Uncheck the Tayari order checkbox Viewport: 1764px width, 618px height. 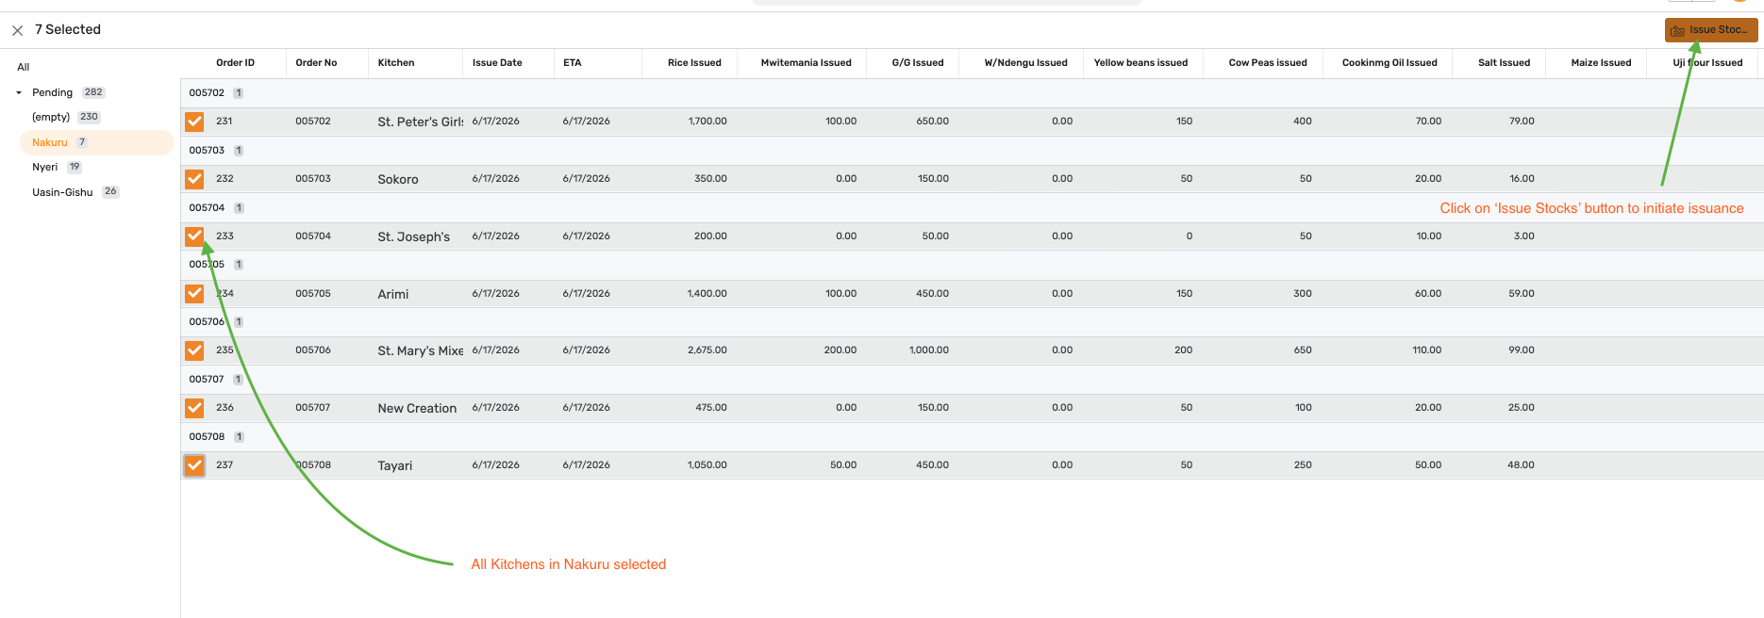(x=194, y=465)
